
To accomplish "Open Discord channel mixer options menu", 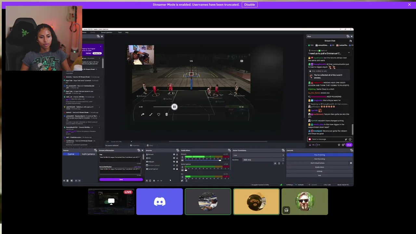I will click(182, 157).
